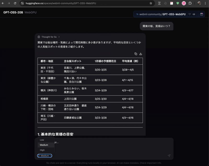Click the GPT-OSS-20B WebGPU title
209x166 pixels.
(19, 12)
